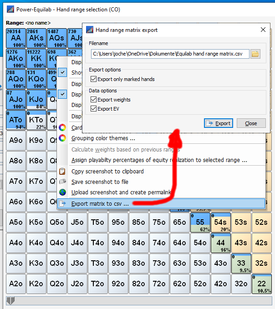Choose Grouping color themes menu entry
Viewport: 275px width, 309px height.
pyautogui.click(x=161, y=138)
